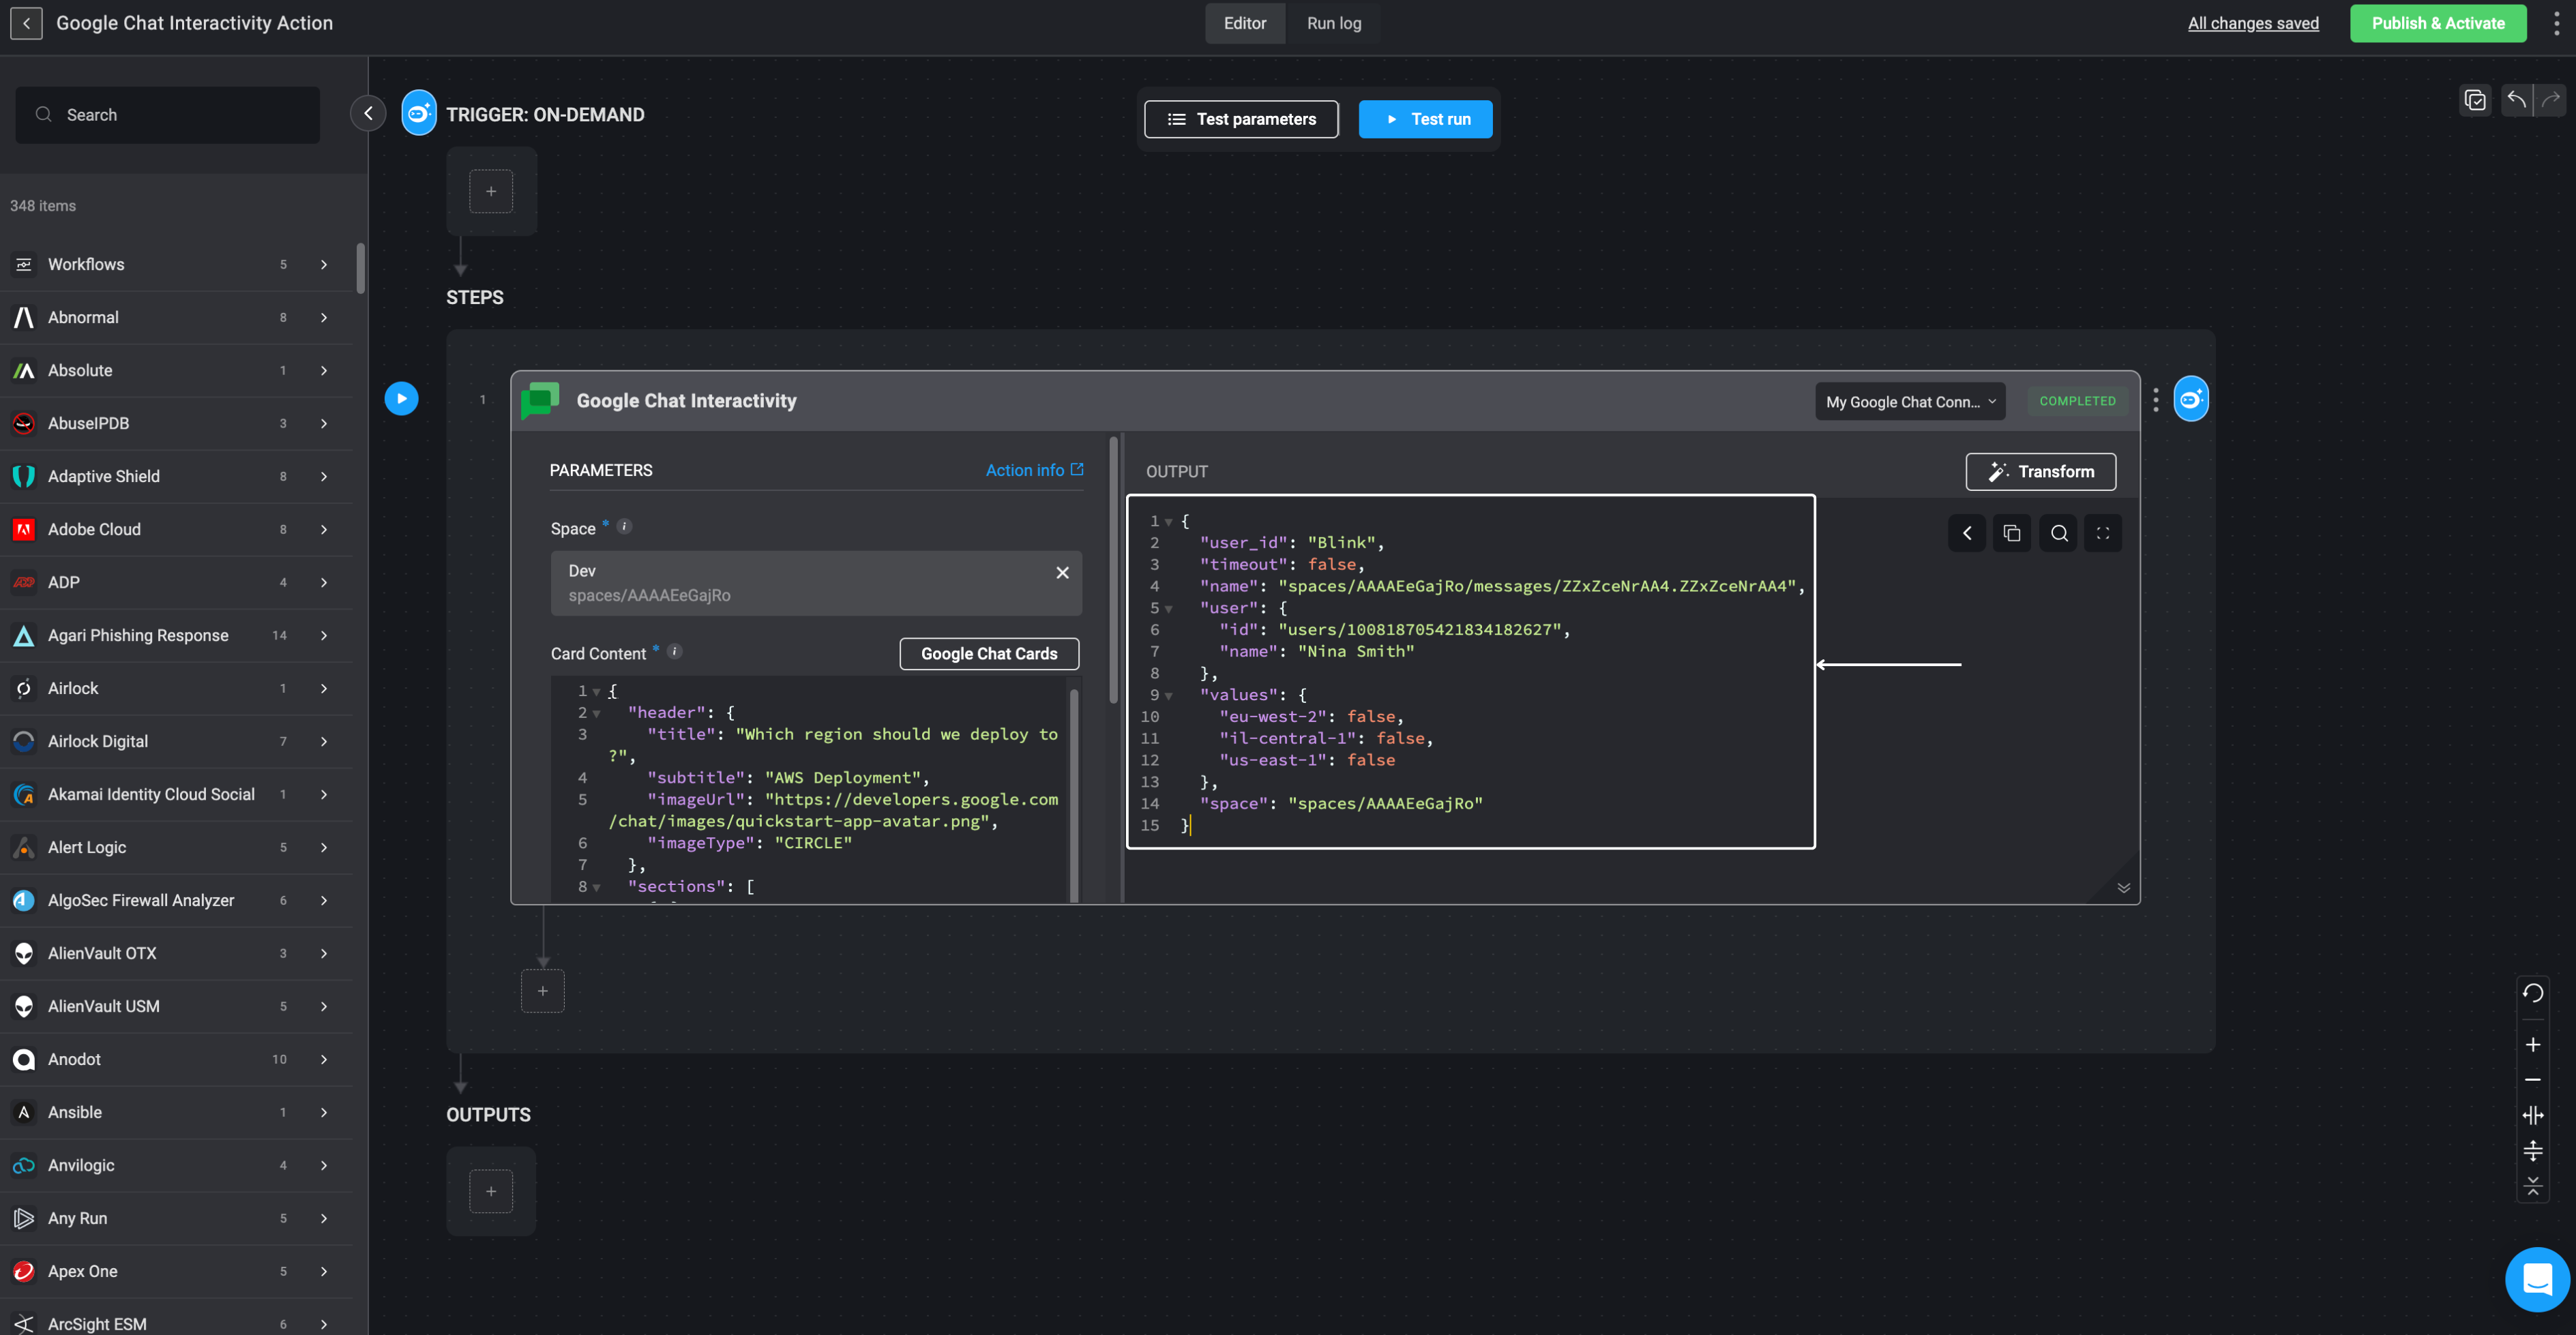Expand output to fullscreen
The image size is (2576, 1335).
[2103, 533]
